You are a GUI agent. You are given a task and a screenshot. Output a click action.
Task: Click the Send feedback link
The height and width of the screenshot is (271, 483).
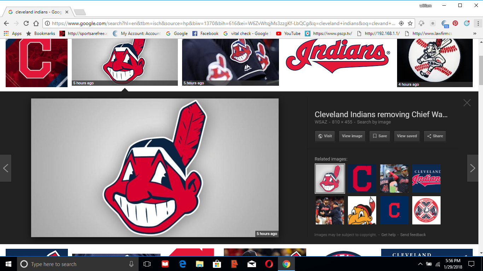(x=413, y=235)
